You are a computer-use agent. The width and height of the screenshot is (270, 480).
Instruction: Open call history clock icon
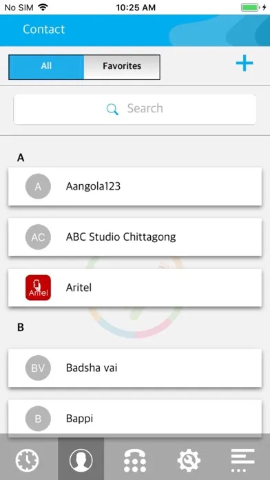28,460
